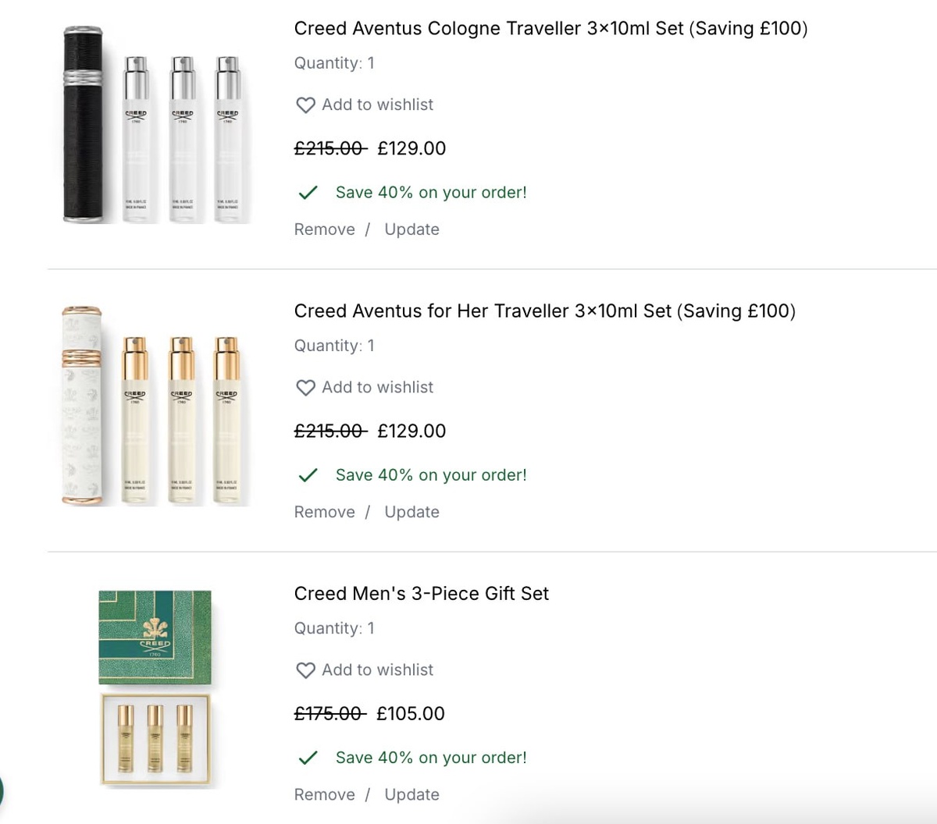Open Creed Aventus Cologne Traveller product title
Screen dimensions: 937x824
click(x=550, y=28)
